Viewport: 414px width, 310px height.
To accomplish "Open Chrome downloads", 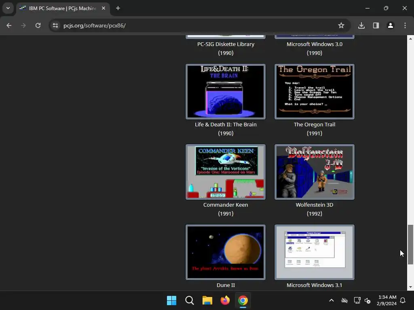I will point(361,25).
